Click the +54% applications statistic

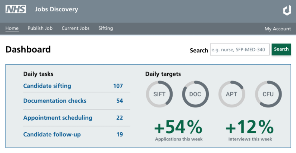[x=179, y=130]
